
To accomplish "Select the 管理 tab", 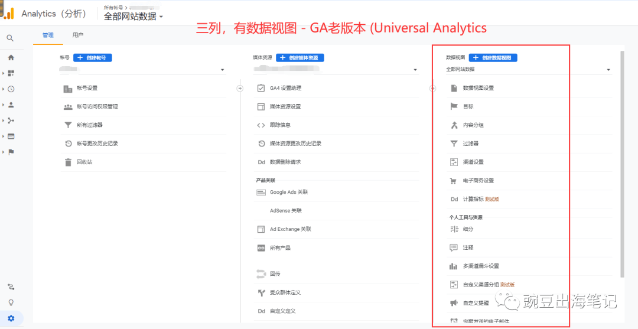I will tap(48, 35).
